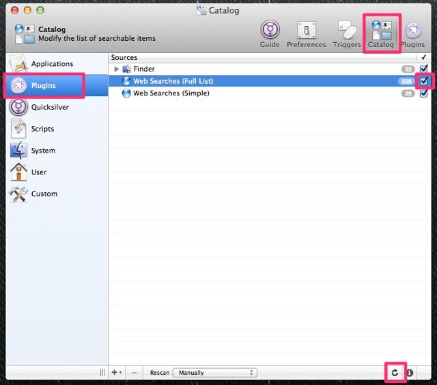Expand the Finder disclosure triangle

(117, 69)
